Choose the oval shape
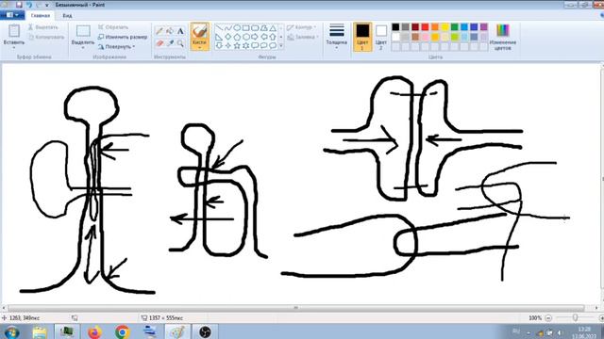The image size is (604, 339). click(237, 28)
